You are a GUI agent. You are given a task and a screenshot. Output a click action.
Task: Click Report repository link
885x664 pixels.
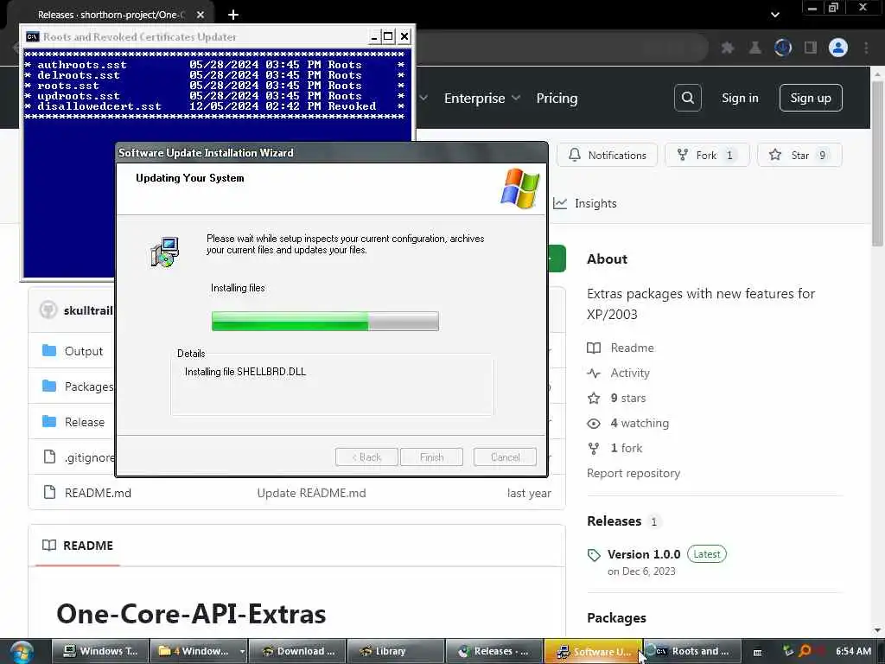(x=634, y=473)
